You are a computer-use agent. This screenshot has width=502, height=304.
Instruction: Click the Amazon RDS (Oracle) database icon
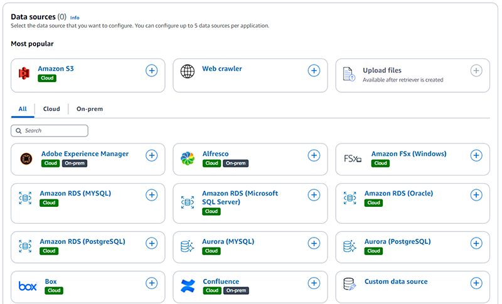click(x=350, y=198)
